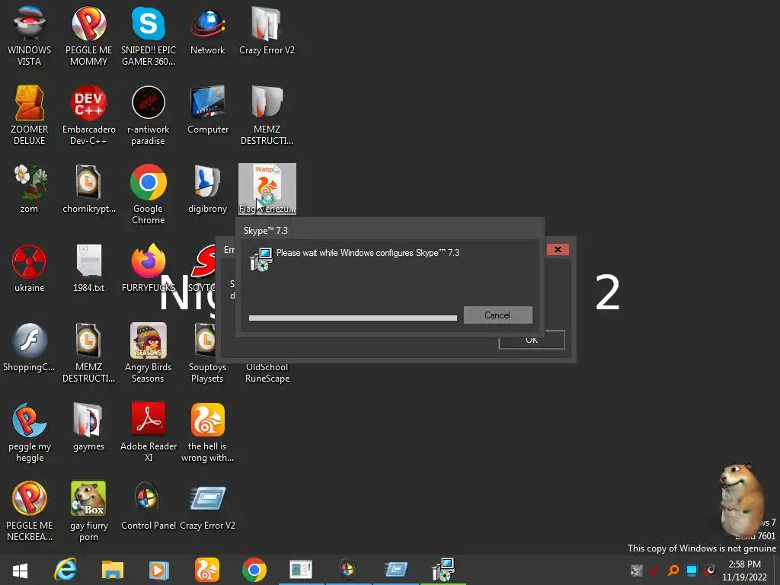The image size is (780, 585).
Task: Select the 'the hell is wrong with...' icon
Action: 207,432
